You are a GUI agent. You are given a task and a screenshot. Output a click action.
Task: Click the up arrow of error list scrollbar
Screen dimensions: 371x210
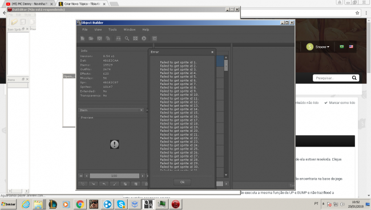[x=226, y=58]
